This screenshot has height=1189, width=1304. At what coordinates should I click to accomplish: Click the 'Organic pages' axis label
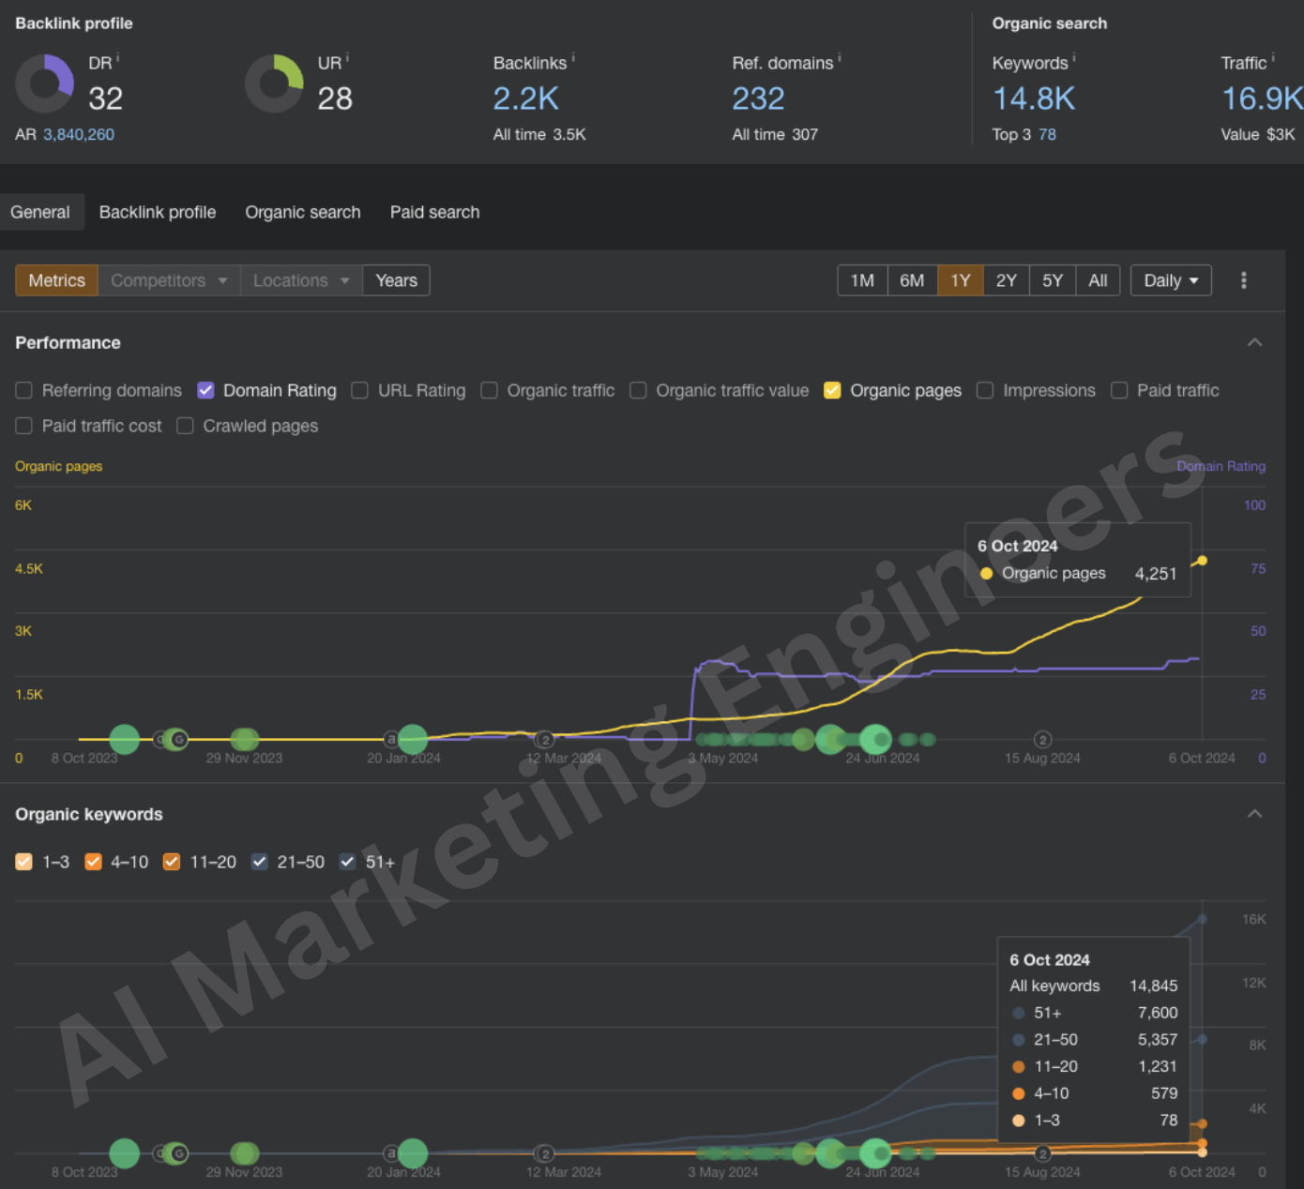coord(59,466)
